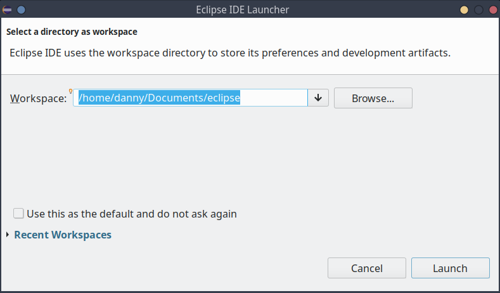Click the blue pin circle in title bar
The width and height of the screenshot is (500, 293).
(x=21, y=10)
